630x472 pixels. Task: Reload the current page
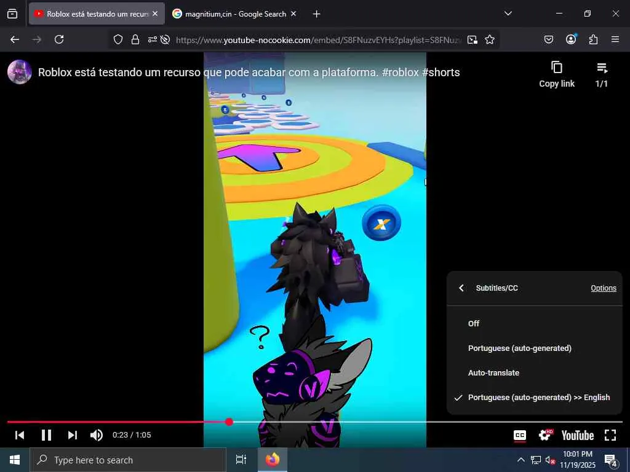click(59, 39)
